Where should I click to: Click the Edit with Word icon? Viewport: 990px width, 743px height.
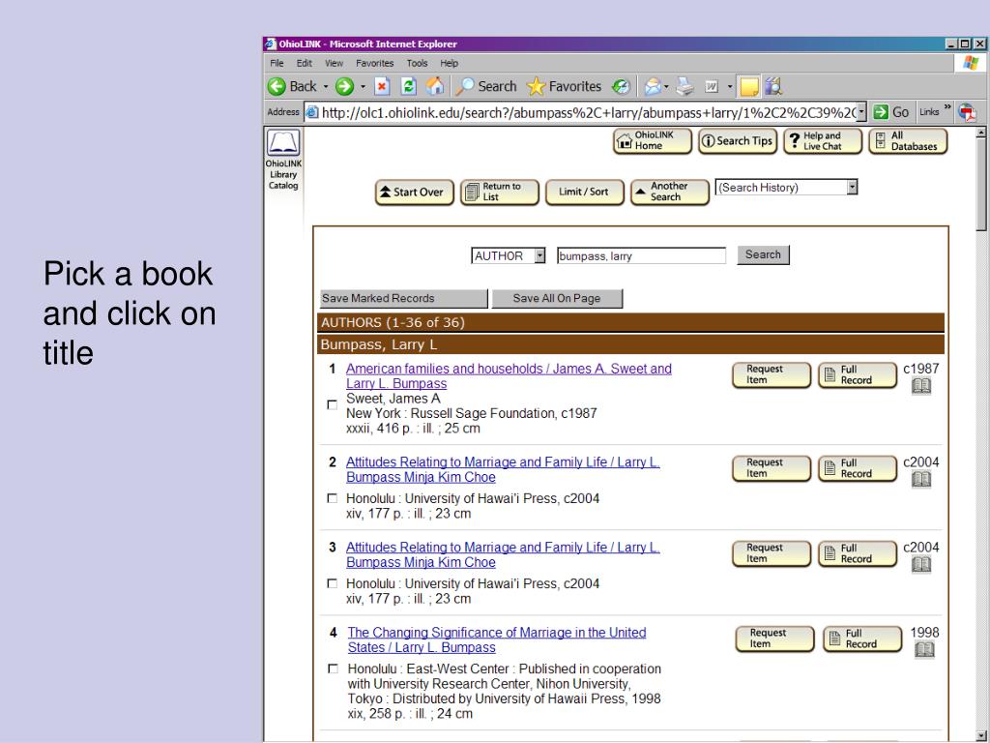coord(713,86)
